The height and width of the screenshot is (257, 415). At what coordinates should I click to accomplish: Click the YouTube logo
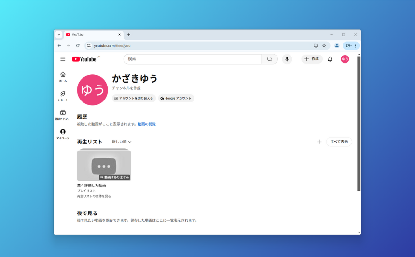coord(84,59)
